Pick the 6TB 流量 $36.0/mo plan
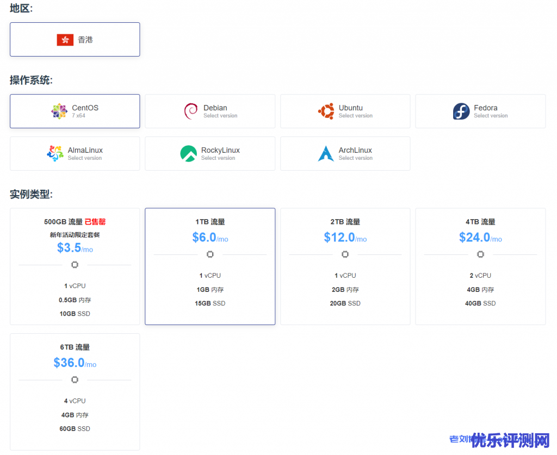This screenshot has width=557, height=455. (x=75, y=391)
